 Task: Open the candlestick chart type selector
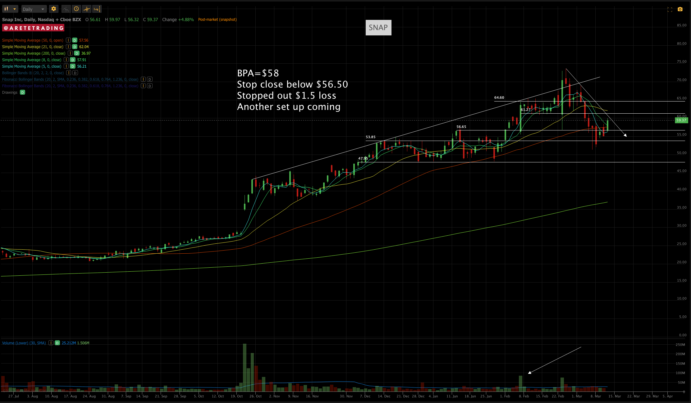tap(10, 9)
